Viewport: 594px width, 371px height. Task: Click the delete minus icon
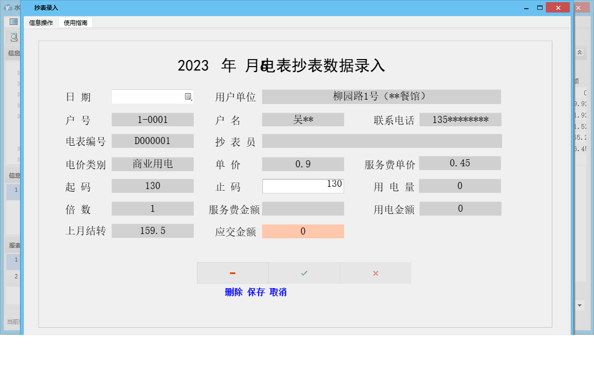(233, 272)
